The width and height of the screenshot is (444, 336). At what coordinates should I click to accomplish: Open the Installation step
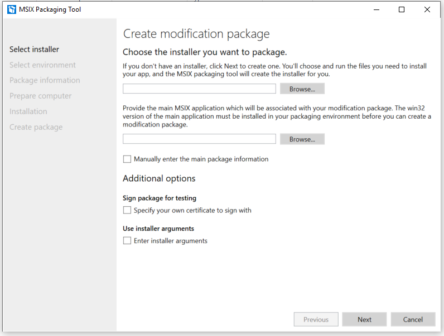pyautogui.click(x=28, y=111)
